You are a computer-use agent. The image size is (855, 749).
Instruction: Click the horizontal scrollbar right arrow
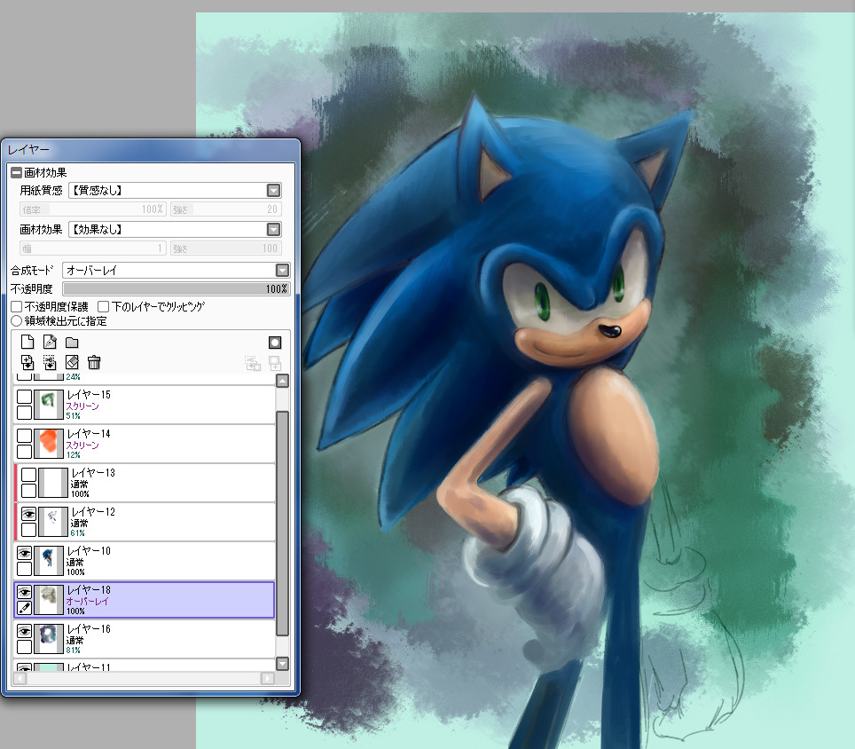267,678
